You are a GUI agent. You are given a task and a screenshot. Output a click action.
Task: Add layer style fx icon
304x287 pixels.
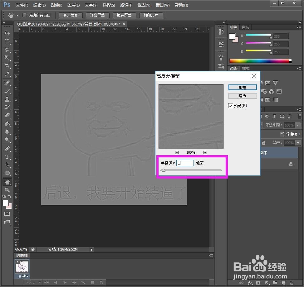(250, 283)
